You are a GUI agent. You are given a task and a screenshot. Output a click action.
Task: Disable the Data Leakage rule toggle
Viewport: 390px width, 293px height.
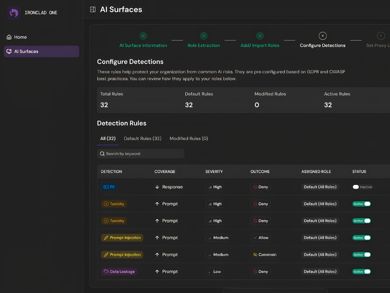tap(361, 271)
